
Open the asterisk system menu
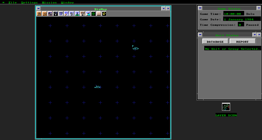[3, 3]
